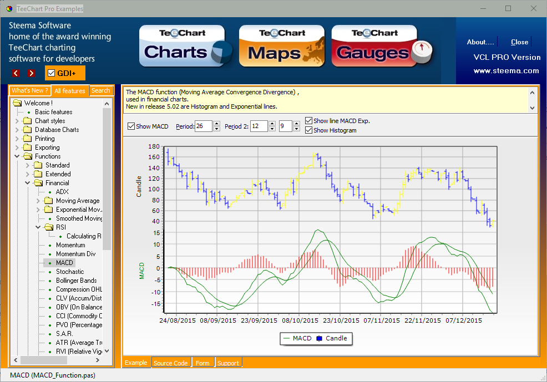Image resolution: width=547 pixels, height=382 pixels.
Task: Click the TeeChart Maps banner button
Action: 282,45
